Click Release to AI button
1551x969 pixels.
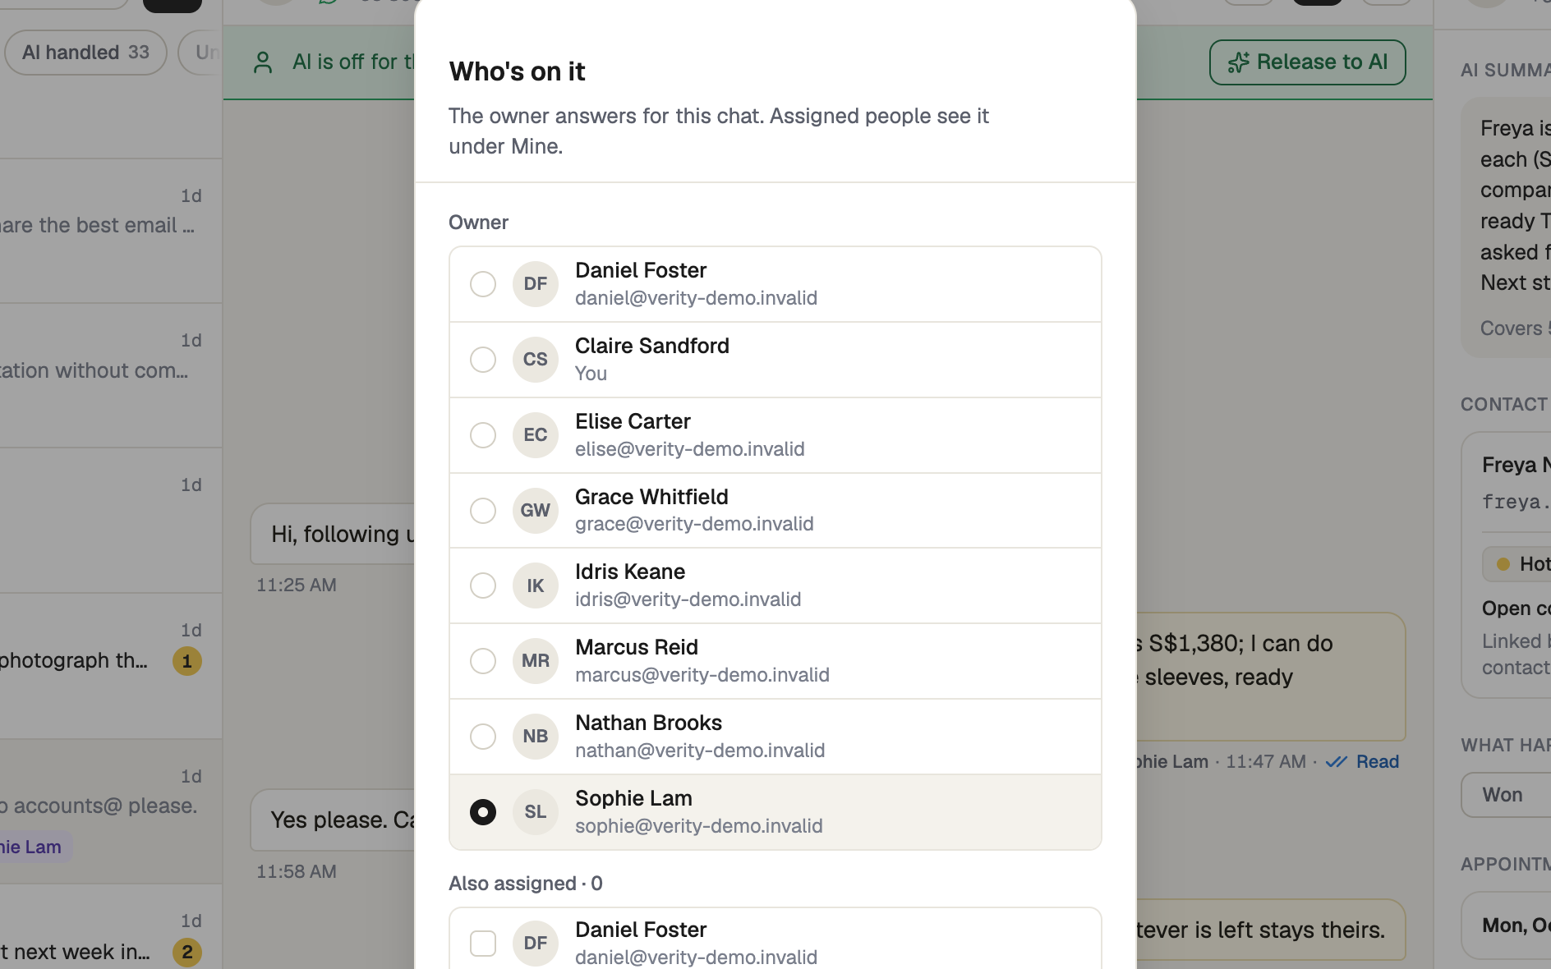[x=1307, y=62]
